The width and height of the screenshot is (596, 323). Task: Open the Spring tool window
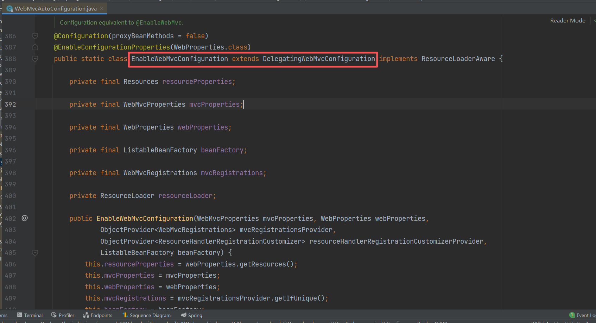(191, 315)
